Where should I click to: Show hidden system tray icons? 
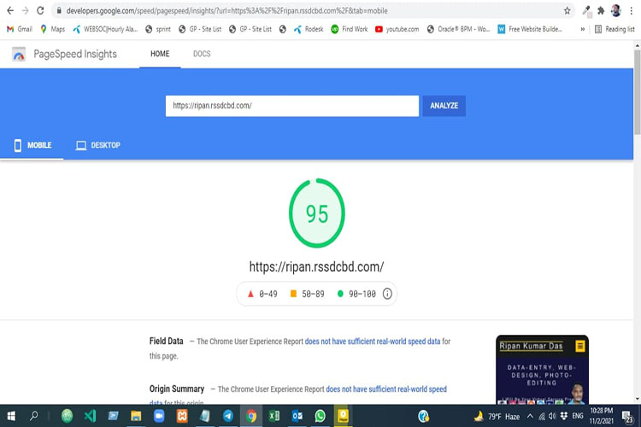530,416
